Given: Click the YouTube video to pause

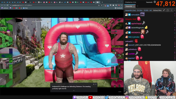Looking at the screenshot, I should (62, 53).
